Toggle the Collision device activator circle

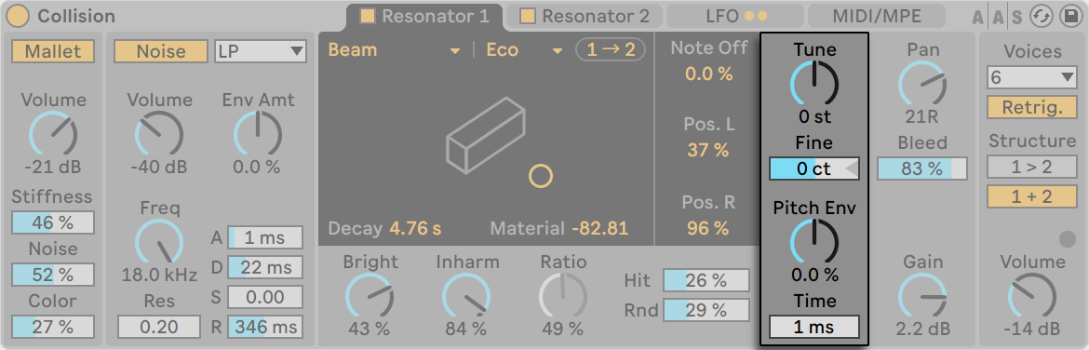18,16
